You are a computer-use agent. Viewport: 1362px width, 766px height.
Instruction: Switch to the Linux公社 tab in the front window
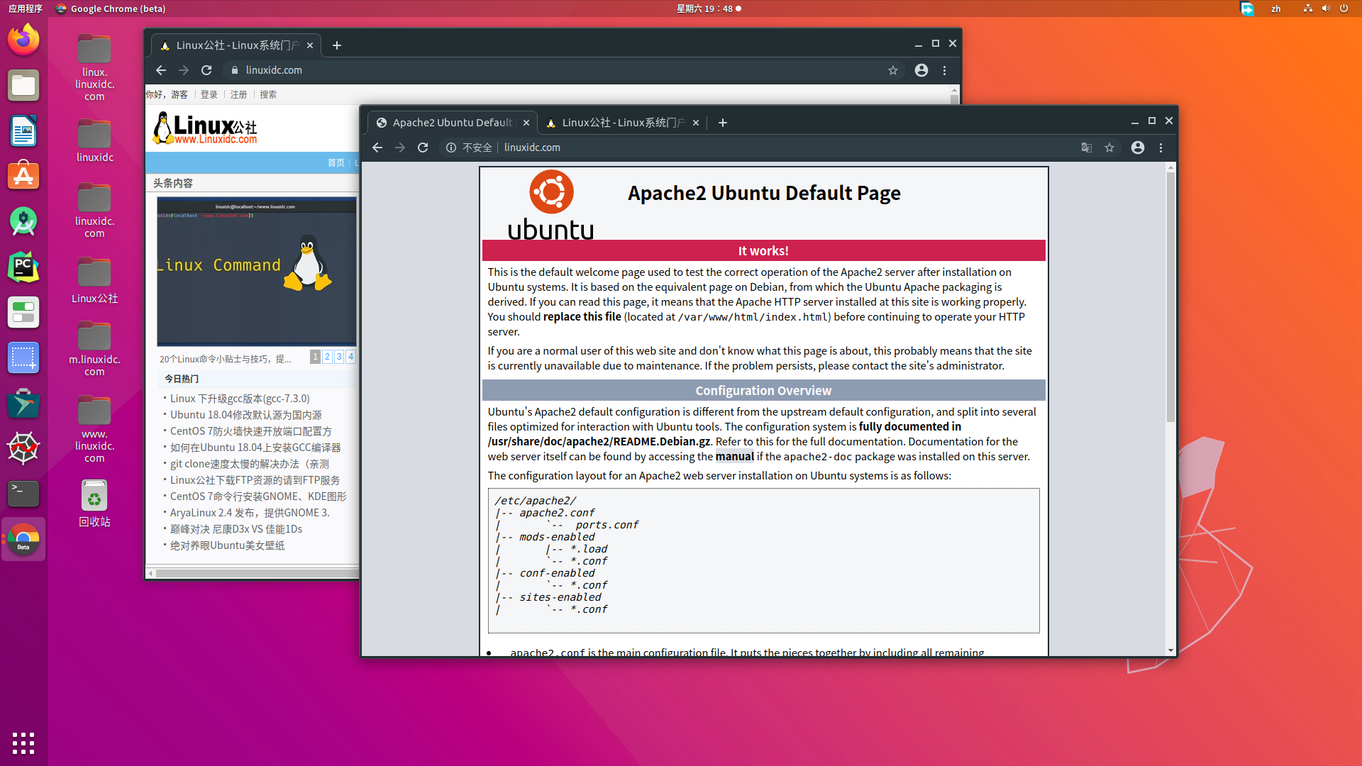point(621,122)
